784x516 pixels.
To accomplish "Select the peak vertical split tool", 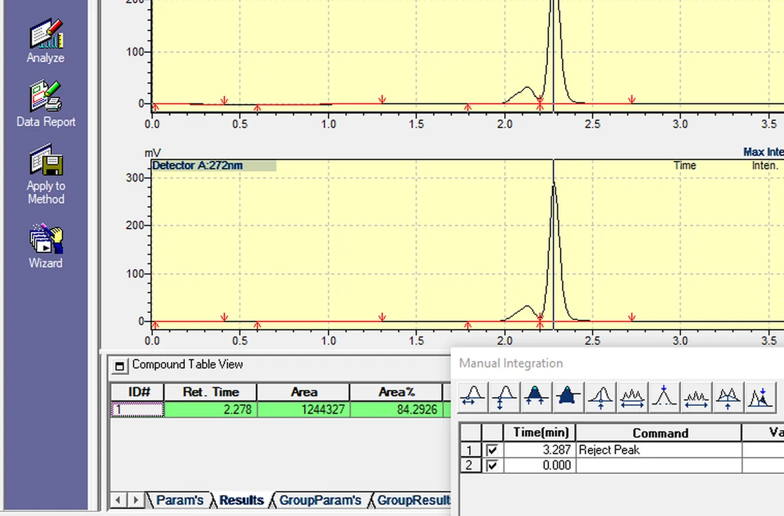I will click(600, 398).
